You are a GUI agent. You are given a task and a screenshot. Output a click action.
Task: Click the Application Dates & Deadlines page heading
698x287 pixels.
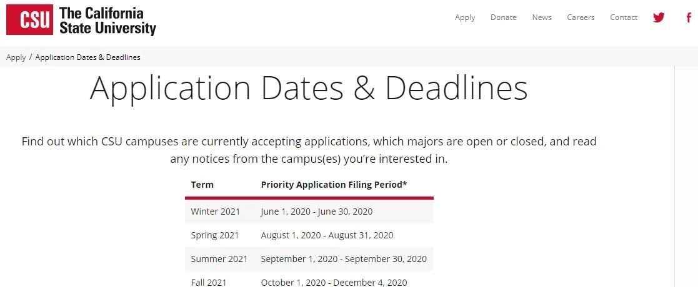pyautogui.click(x=309, y=89)
